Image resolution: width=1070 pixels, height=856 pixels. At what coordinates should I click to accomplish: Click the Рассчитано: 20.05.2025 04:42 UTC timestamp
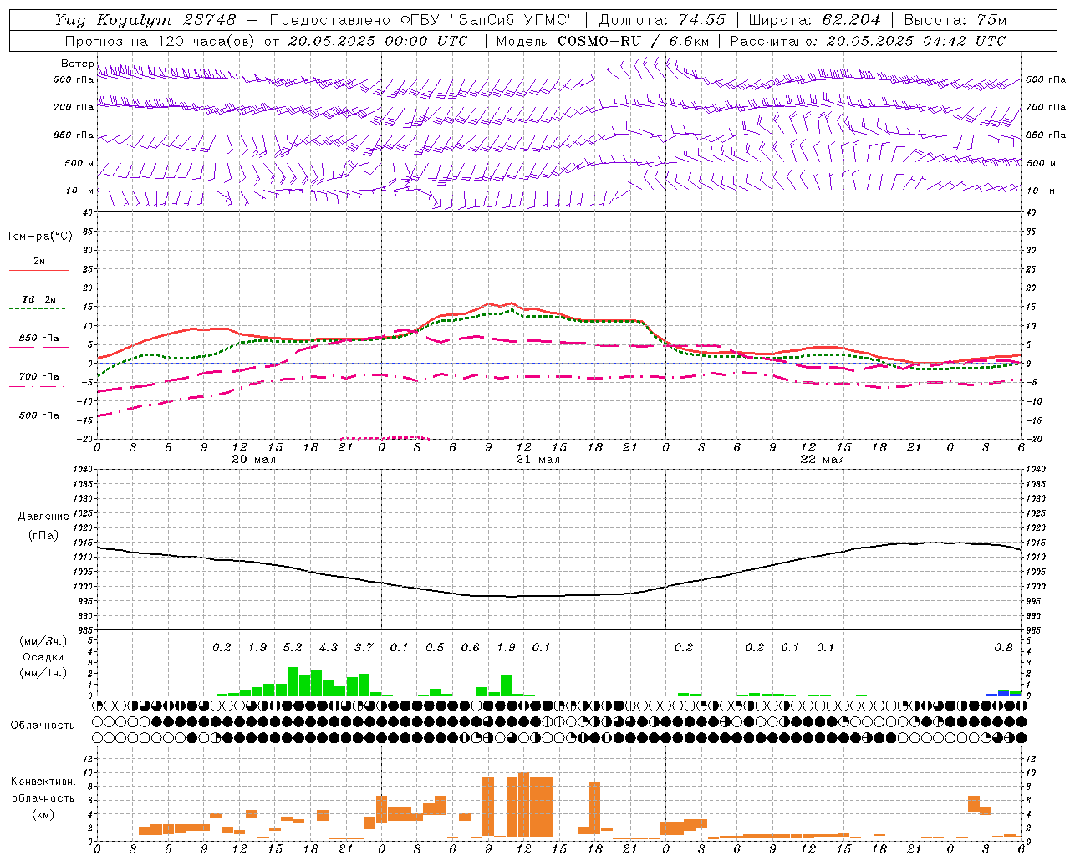869,41
